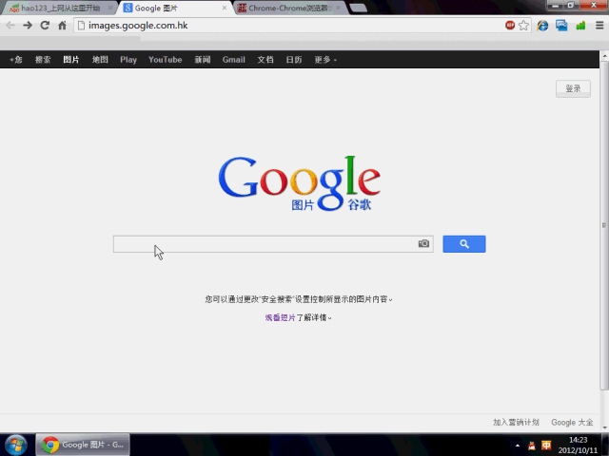Click the 加入营销计划 footer link
The image size is (609, 456).
516,422
